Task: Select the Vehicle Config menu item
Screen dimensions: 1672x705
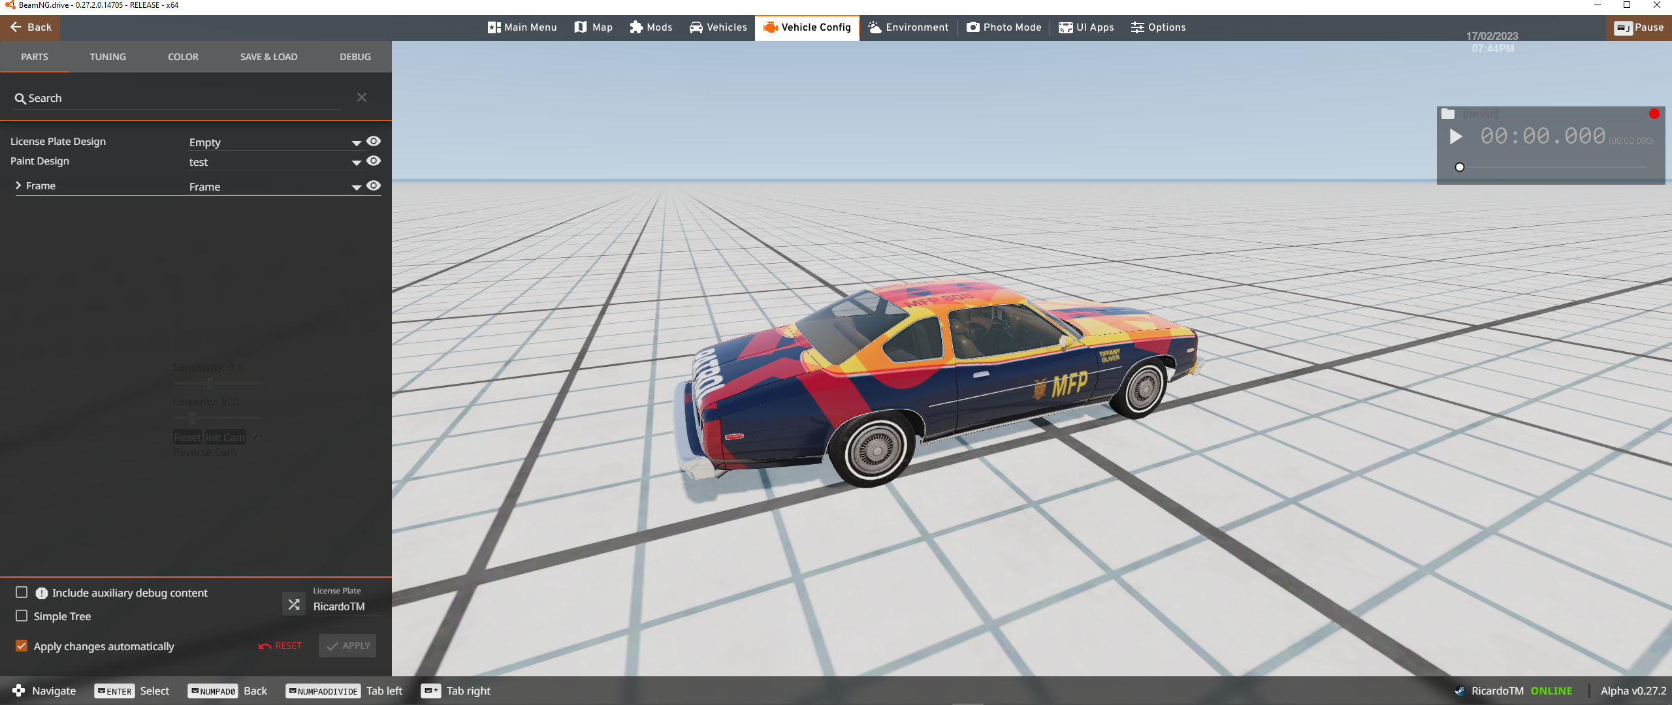Action: tap(807, 27)
